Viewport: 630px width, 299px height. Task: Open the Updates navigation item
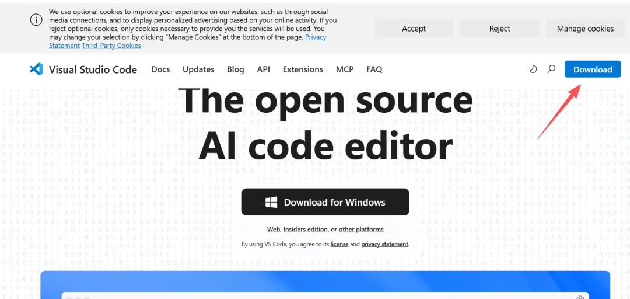pyautogui.click(x=198, y=69)
